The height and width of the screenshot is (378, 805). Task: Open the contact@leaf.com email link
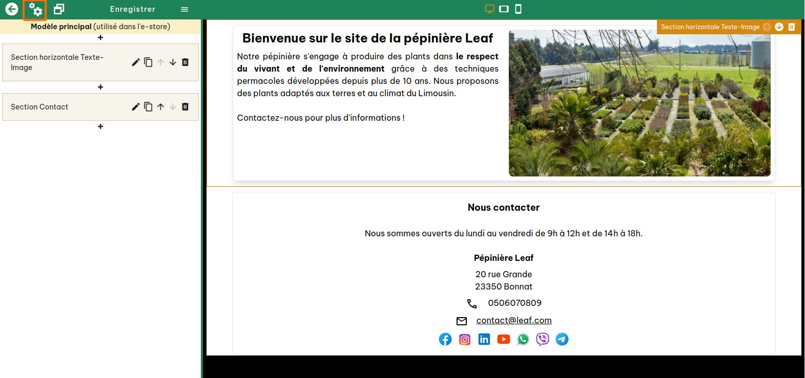(514, 320)
